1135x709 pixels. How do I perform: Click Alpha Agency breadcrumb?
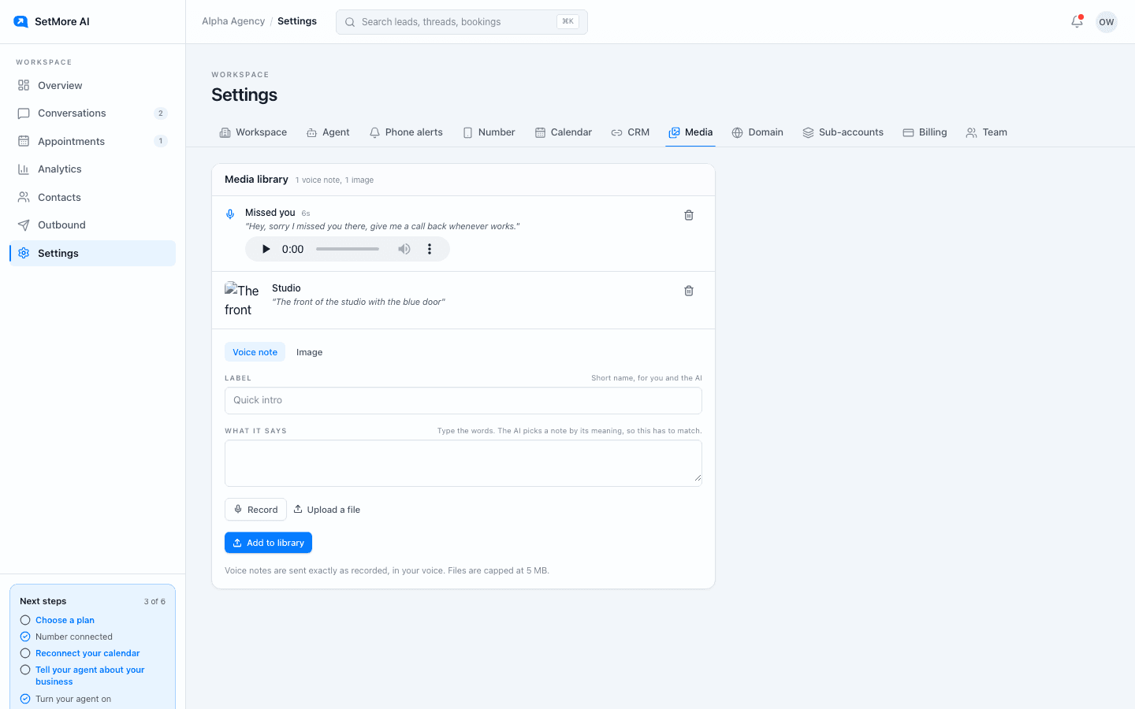pyautogui.click(x=233, y=21)
